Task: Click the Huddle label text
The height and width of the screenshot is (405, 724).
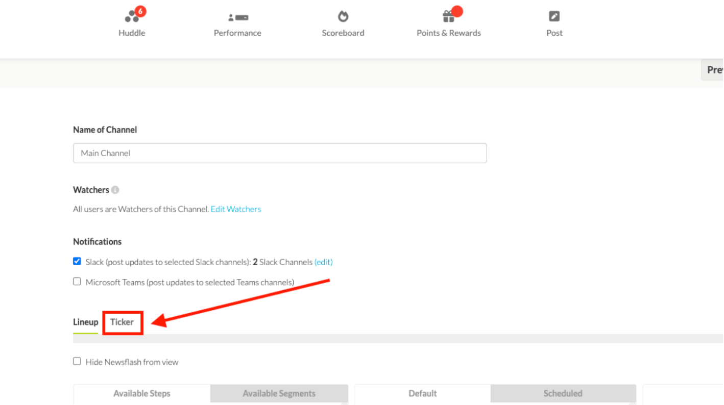Action: click(132, 33)
